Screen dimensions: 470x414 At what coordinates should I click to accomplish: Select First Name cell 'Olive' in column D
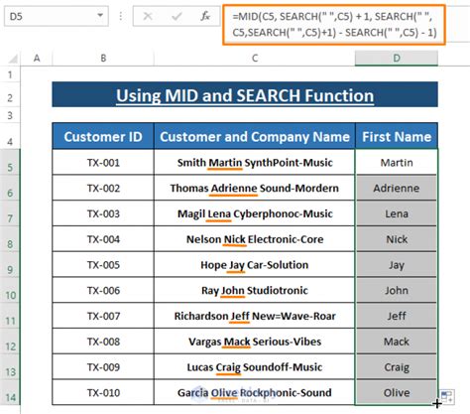(x=397, y=392)
